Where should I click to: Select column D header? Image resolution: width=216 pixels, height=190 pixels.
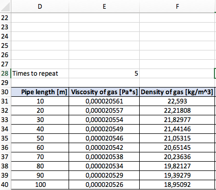tap(40, 6)
